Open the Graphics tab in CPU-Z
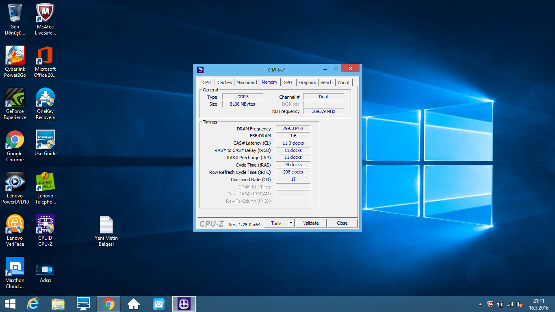555x312 pixels. click(x=307, y=82)
